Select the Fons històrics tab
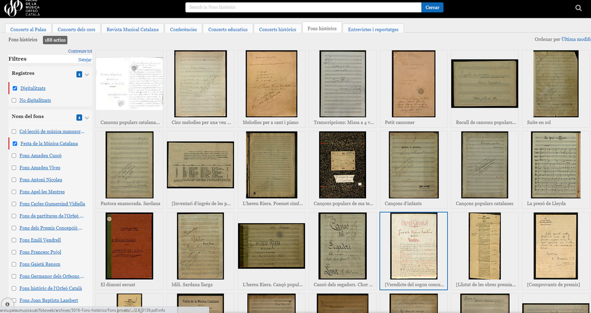 [322, 28]
